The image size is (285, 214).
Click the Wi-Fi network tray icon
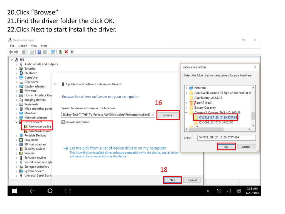(x=219, y=191)
